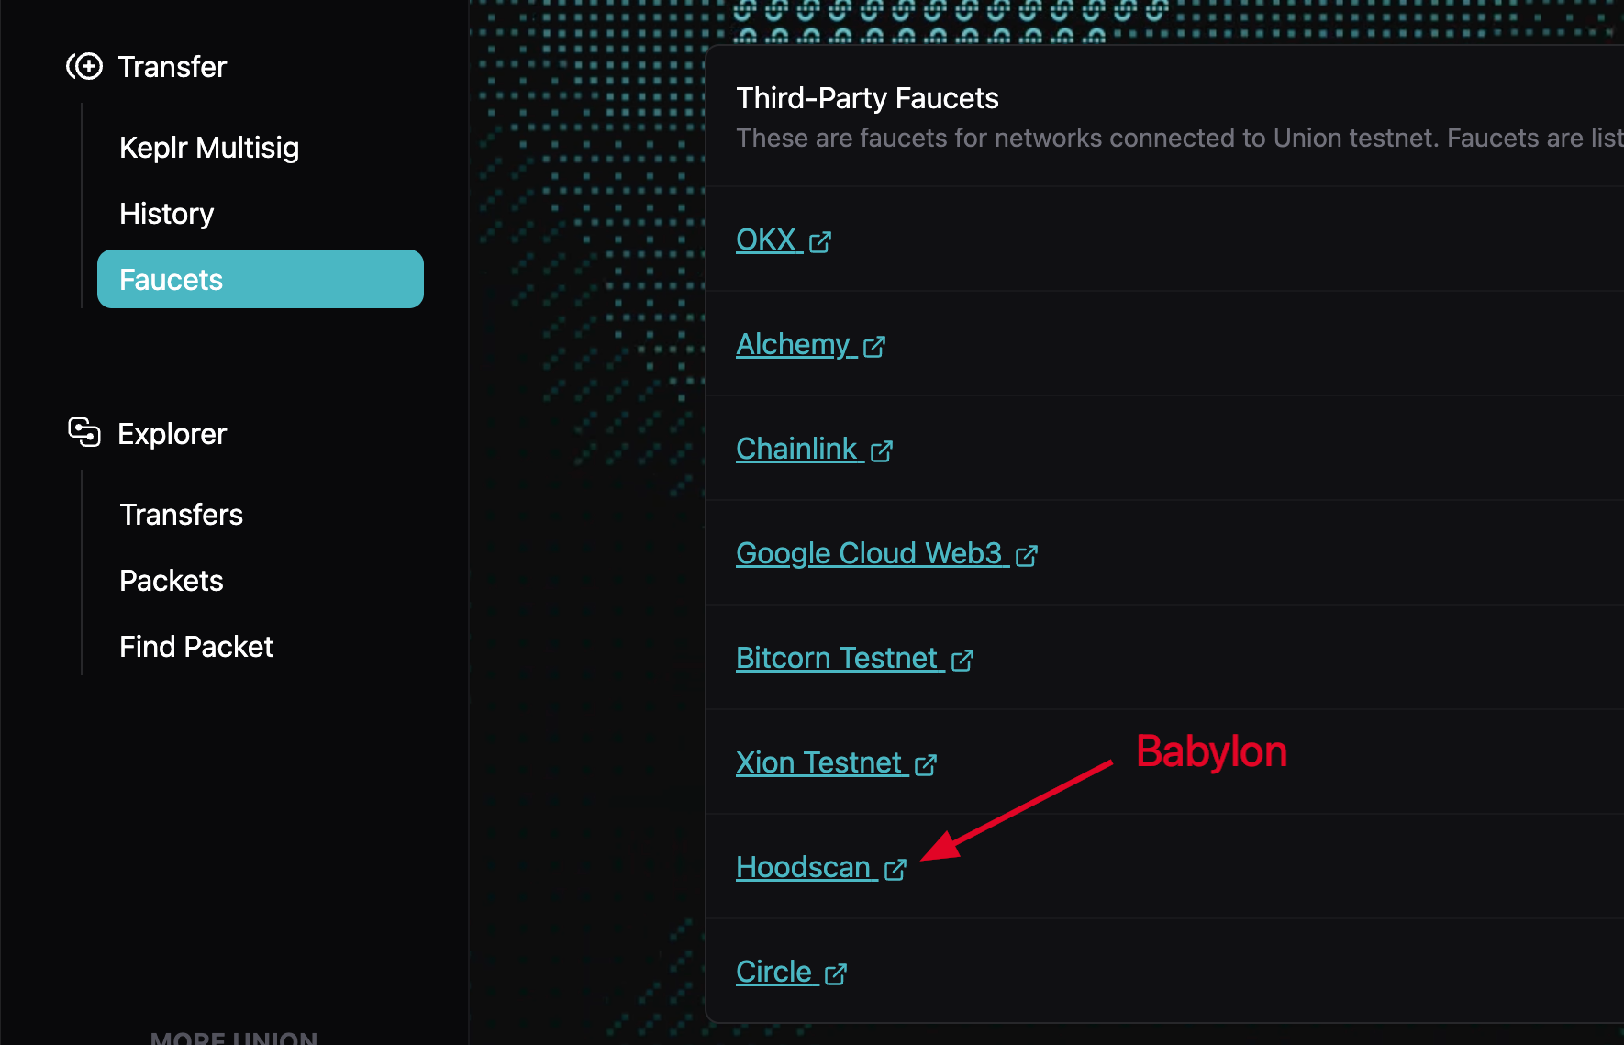This screenshot has height=1045, width=1624.
Task: Open Transfers under Explorer
Action: [181, 515]
